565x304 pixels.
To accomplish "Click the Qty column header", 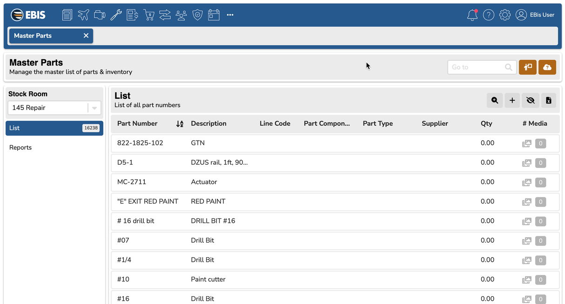I will point(486,123).
